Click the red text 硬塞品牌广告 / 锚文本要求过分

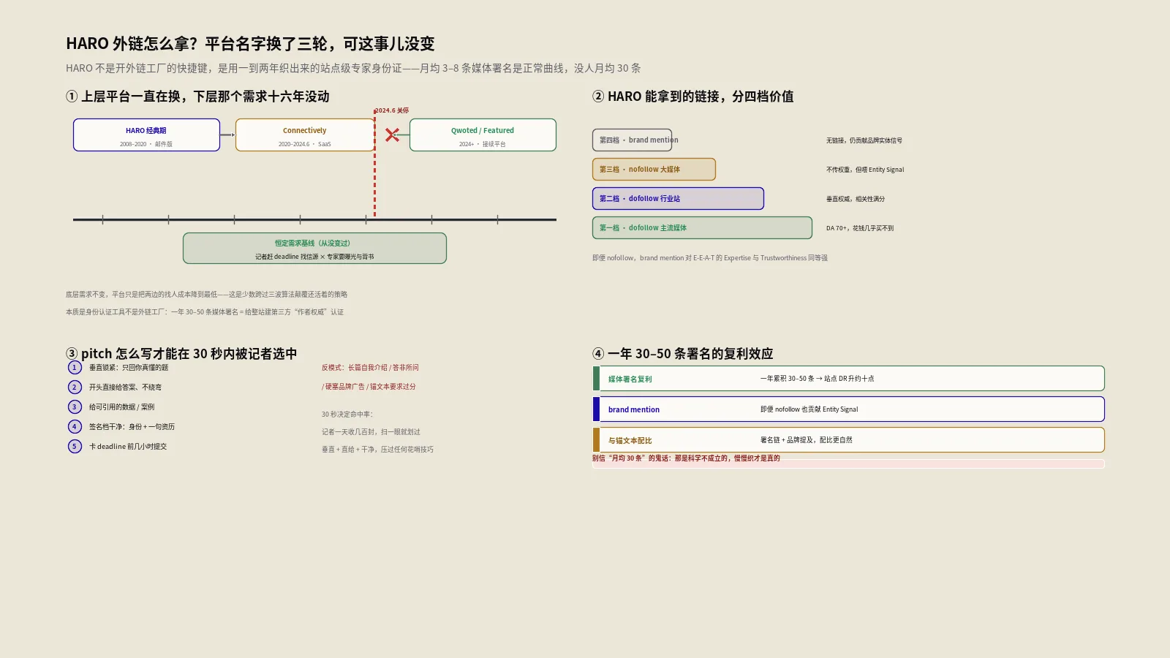(369, 387)
